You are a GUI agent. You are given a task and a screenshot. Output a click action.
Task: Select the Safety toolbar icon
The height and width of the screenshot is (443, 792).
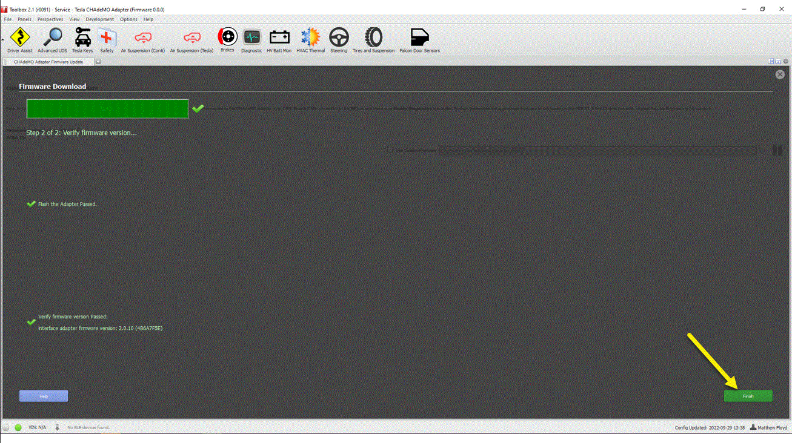point(107,41)
